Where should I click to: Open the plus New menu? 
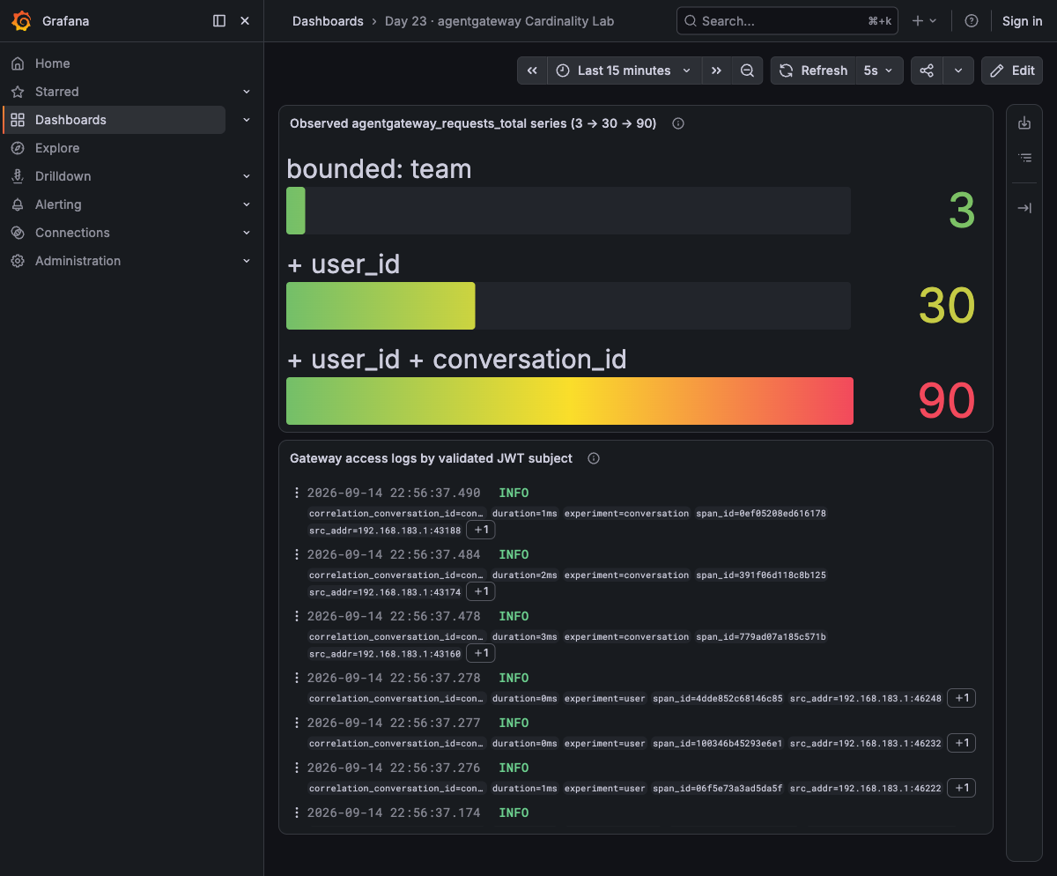pos(924,21)
